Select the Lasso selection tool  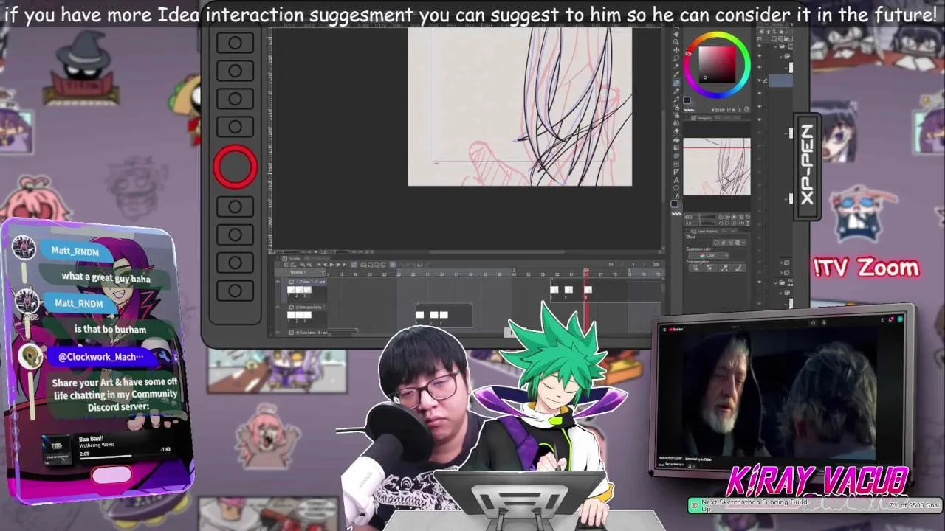tap(676, 58)
